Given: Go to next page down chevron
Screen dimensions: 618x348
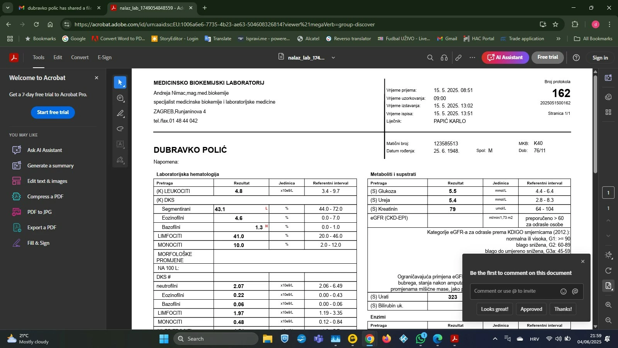Looking at the screenshot, I should coord(608,236).
